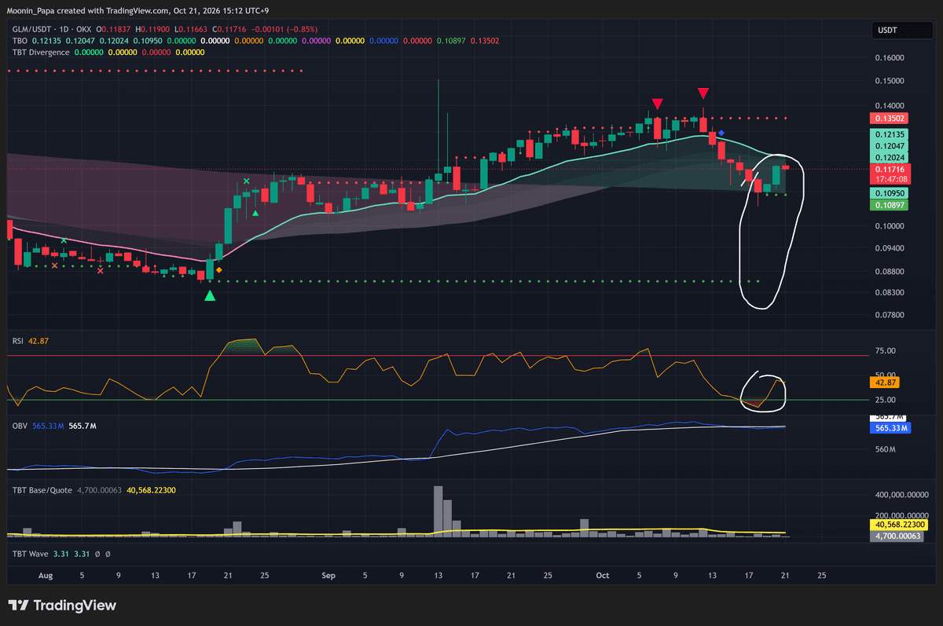Viewport: 943px width, 626px height.
Task: Click the green X marker above the late-August candles
Action: point(247,181)
